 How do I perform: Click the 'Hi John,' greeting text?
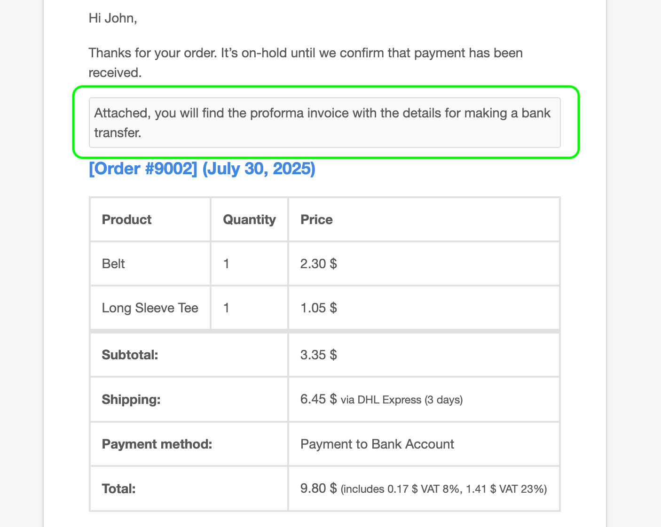113,18
